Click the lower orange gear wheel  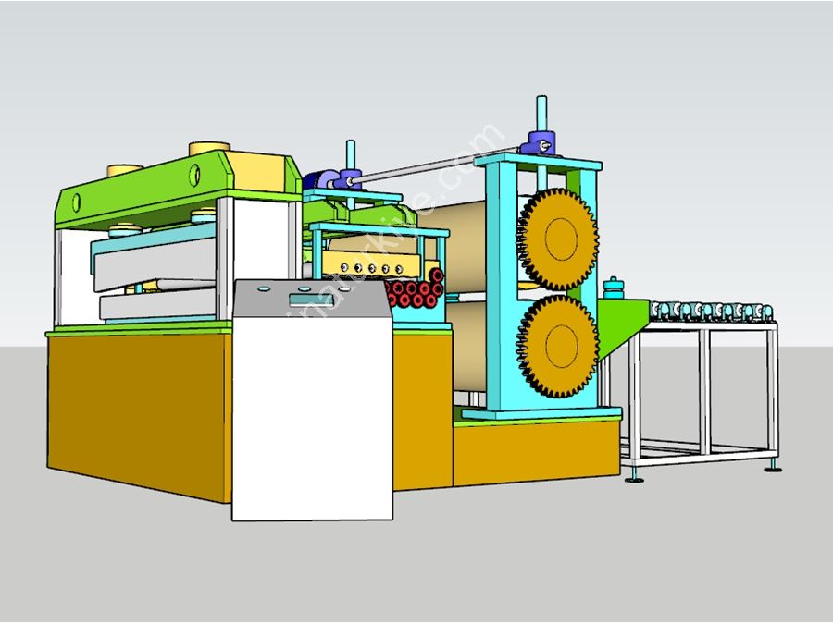tap(557, 346)
